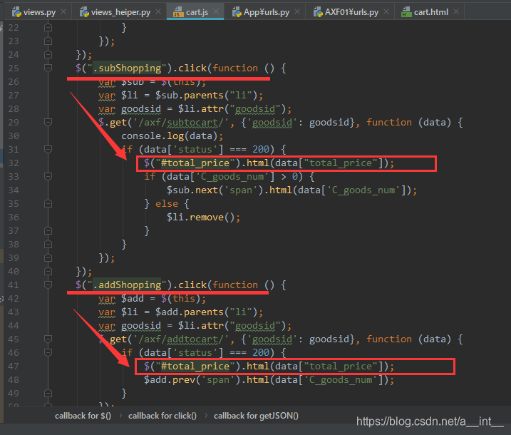Close the cart.html tab

(456, 11)
